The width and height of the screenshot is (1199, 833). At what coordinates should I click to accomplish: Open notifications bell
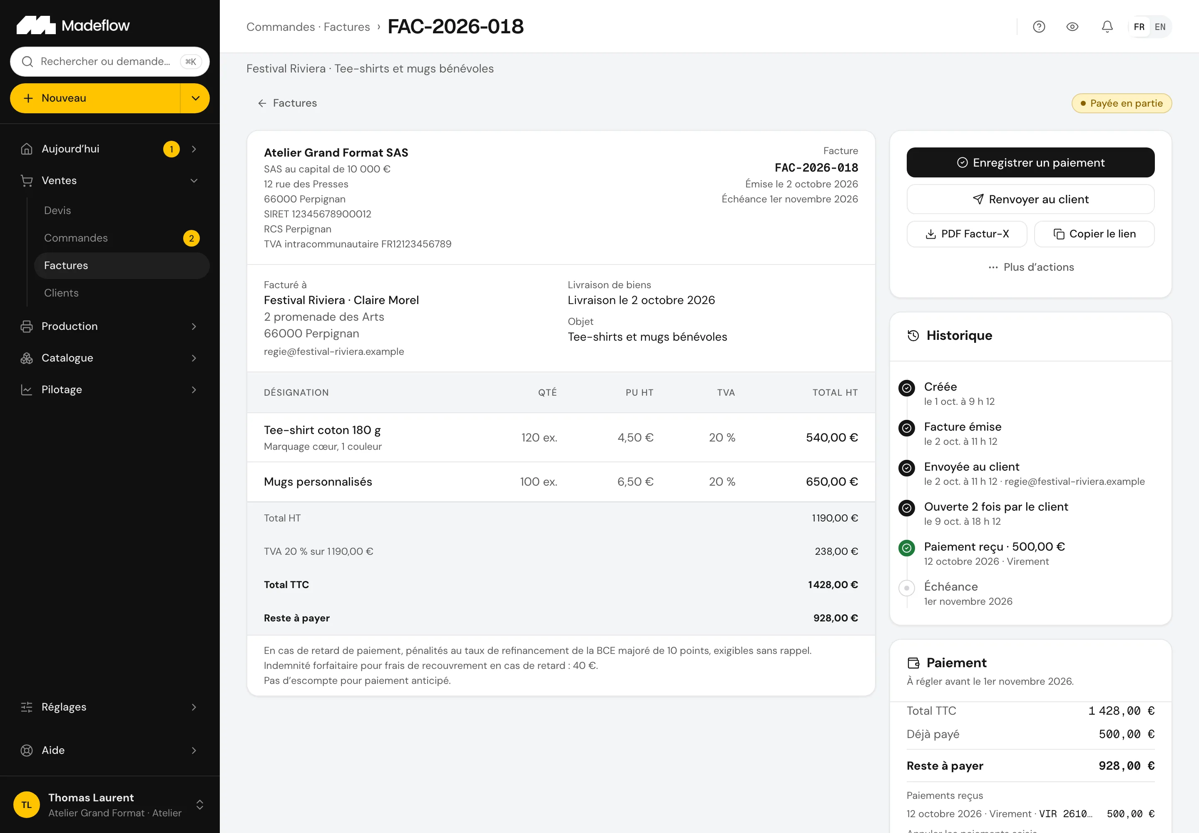click(x=1107, y=27)
